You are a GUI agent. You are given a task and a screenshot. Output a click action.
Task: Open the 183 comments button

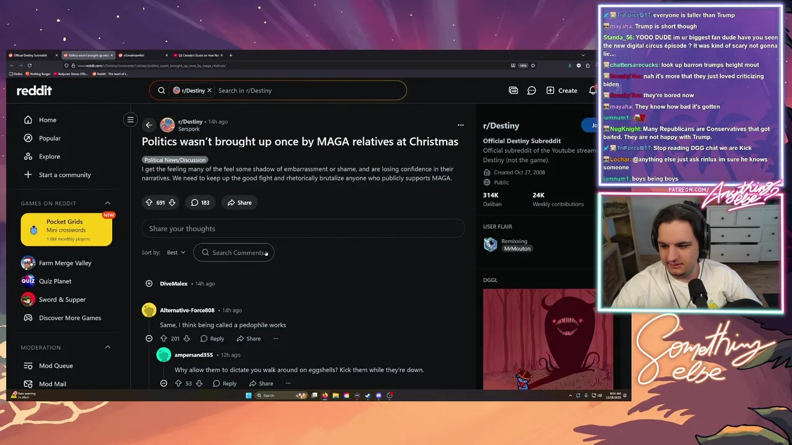point(200,203)
